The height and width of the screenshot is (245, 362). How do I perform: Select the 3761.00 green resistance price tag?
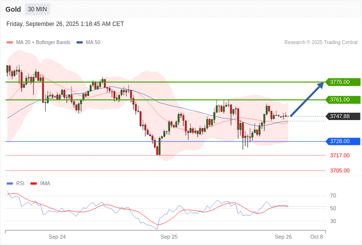[342, 99]
